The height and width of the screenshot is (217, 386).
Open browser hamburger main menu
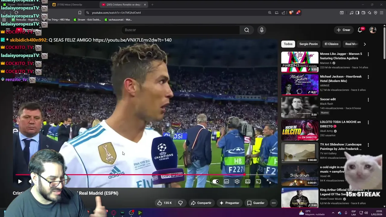(381, 13)
